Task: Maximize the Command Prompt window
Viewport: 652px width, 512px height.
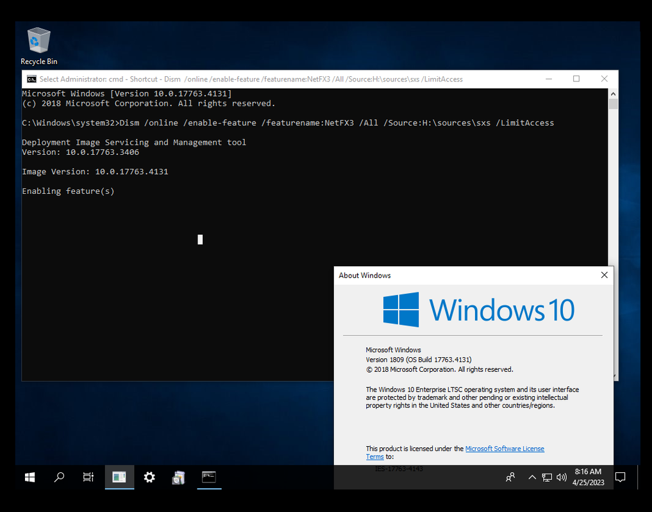Action: [576, 79]
